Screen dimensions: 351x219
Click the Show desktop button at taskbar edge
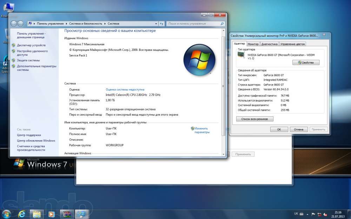tap(349, 214)
